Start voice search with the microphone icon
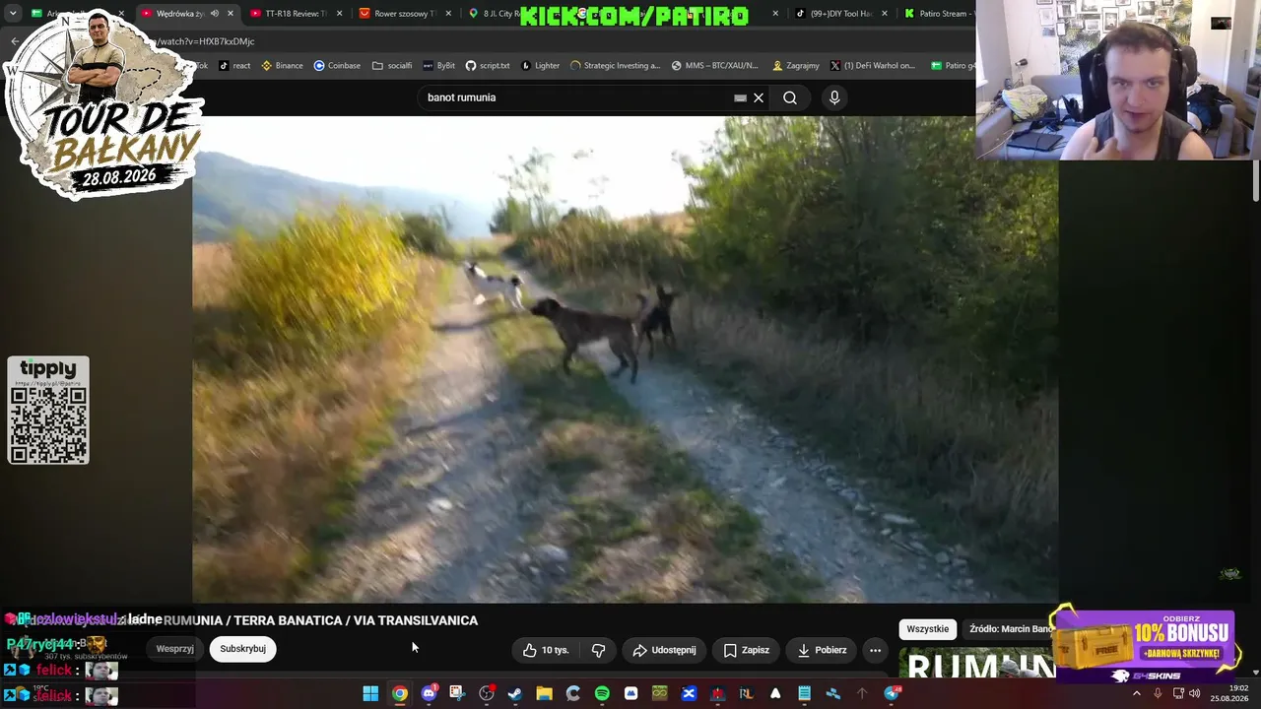The image size is (1261, 709). [x=834, y=97]
